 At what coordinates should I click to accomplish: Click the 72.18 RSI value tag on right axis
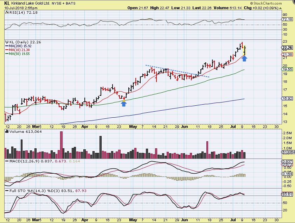pos(287,19)
